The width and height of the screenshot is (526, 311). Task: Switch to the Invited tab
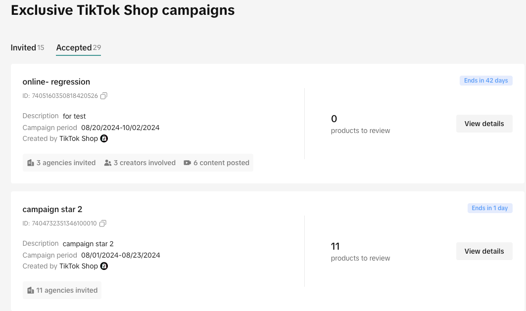pyautogui.click(x=23, y=47)
